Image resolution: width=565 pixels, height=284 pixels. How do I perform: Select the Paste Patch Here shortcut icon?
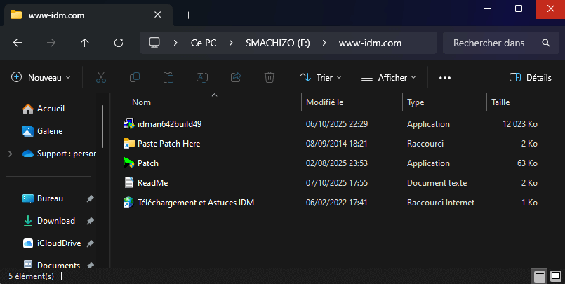point(128,143)
